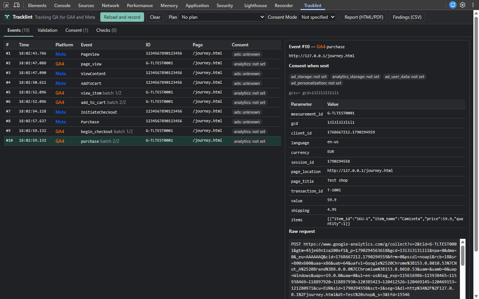Select event #3 ViewContent row

click(142, 74)
